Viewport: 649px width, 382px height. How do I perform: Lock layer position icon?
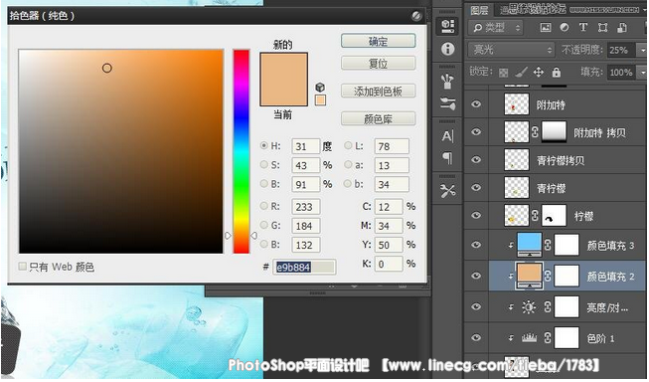(x=538, y=73)
